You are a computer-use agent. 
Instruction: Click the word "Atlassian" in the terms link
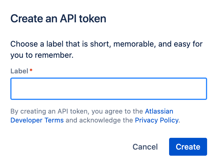tap(159, 111)
